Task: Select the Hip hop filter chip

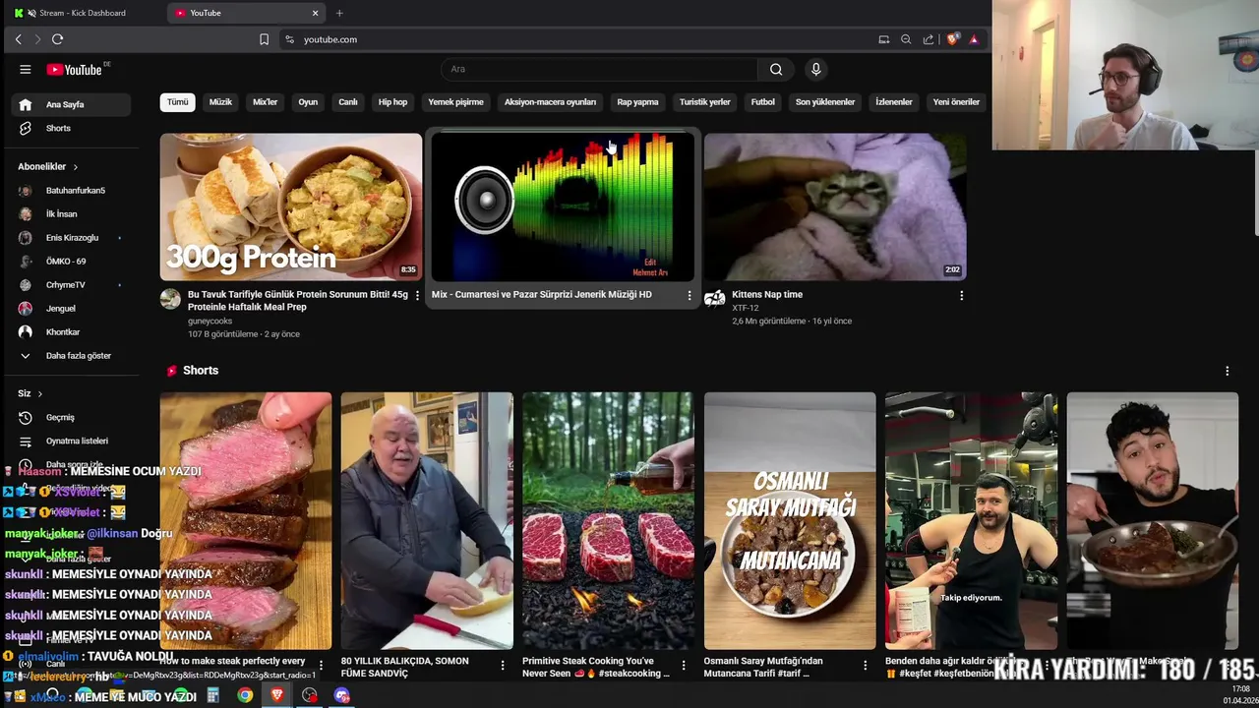Action: point(392,102)
